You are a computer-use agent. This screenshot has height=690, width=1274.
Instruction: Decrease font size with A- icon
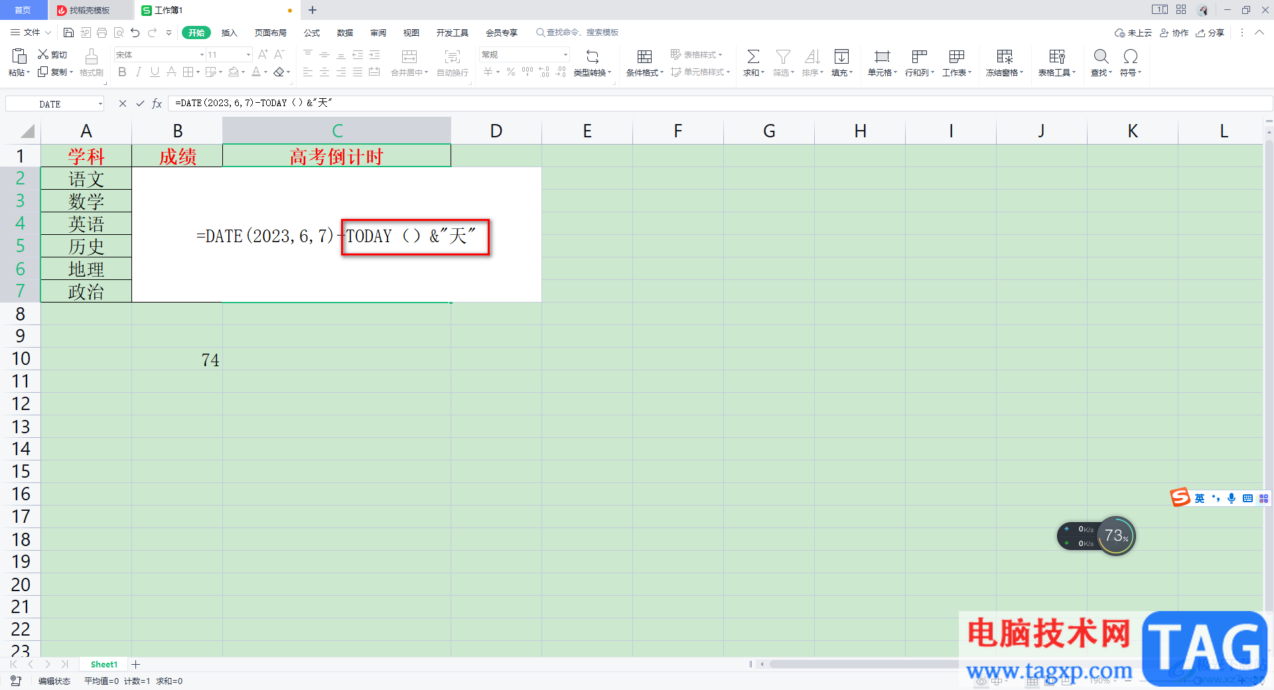coord(279,54)
